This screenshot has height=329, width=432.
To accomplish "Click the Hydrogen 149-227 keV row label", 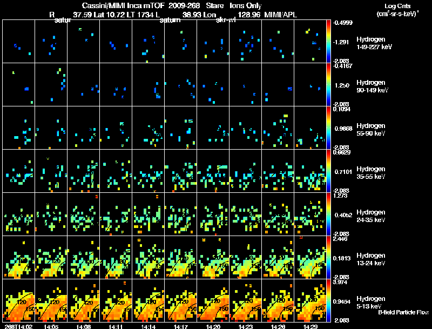I will tap(374, 43).
